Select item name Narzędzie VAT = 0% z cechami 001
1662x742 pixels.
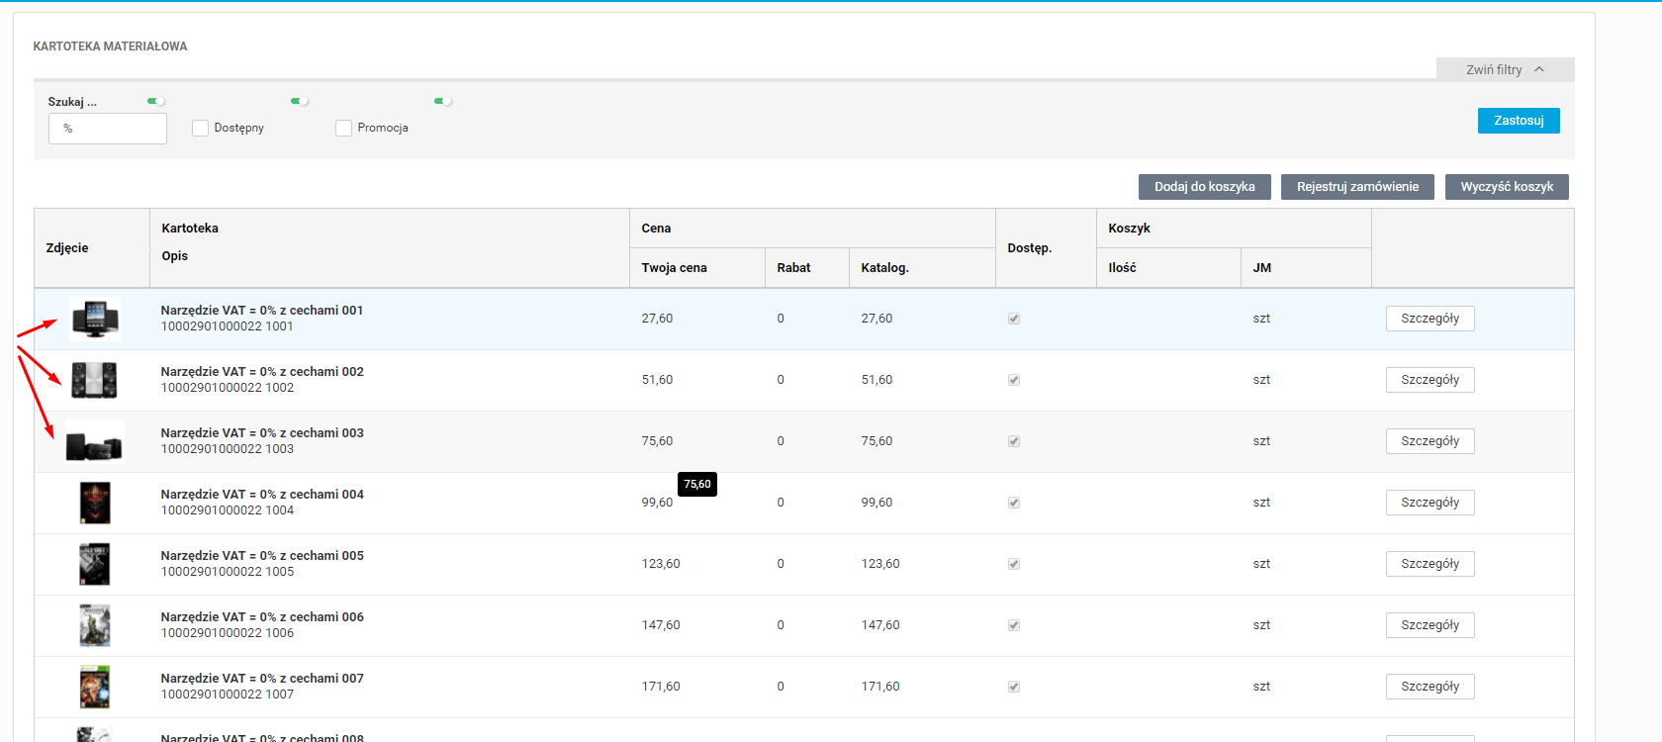262,311
